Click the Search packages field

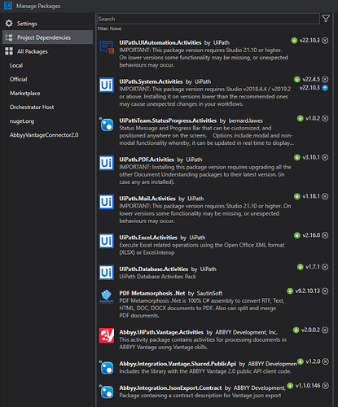[x=209, y=19]
